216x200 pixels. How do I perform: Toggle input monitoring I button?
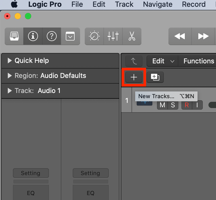(x=197, y=105)
